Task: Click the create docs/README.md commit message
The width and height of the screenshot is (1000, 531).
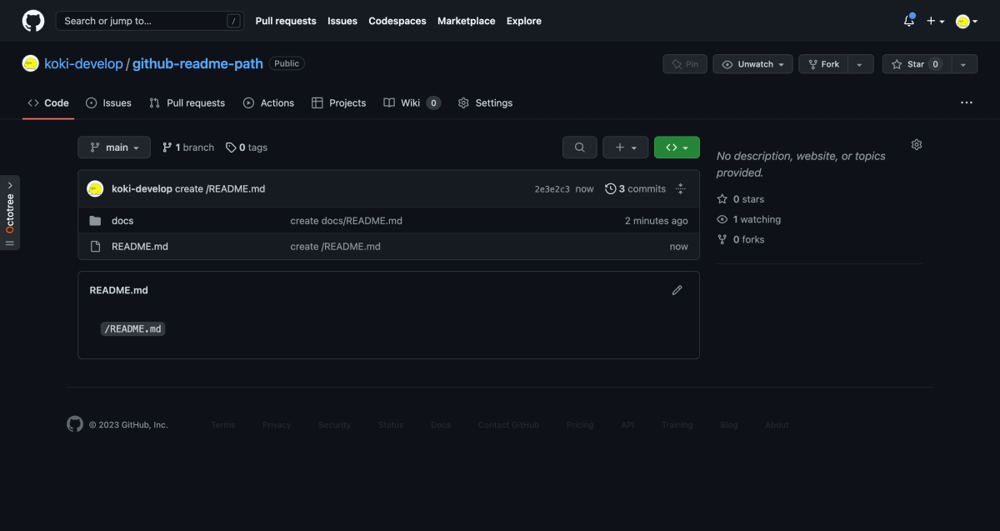Action: click(x=347, y=221)
